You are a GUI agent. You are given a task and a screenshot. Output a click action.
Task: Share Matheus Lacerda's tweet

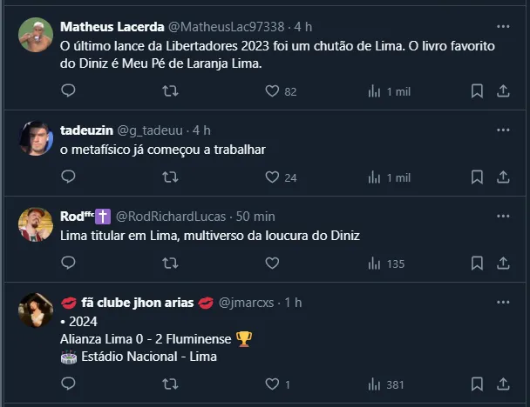(x=503, y=90)
